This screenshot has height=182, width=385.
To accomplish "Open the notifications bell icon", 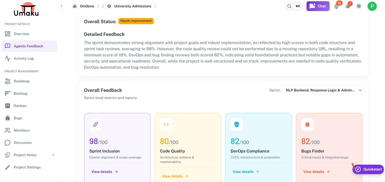I will (336, 6).
